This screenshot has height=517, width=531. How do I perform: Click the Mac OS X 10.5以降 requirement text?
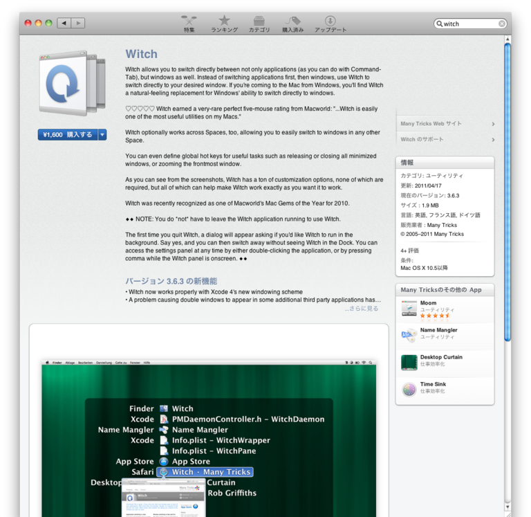(424, 268)
